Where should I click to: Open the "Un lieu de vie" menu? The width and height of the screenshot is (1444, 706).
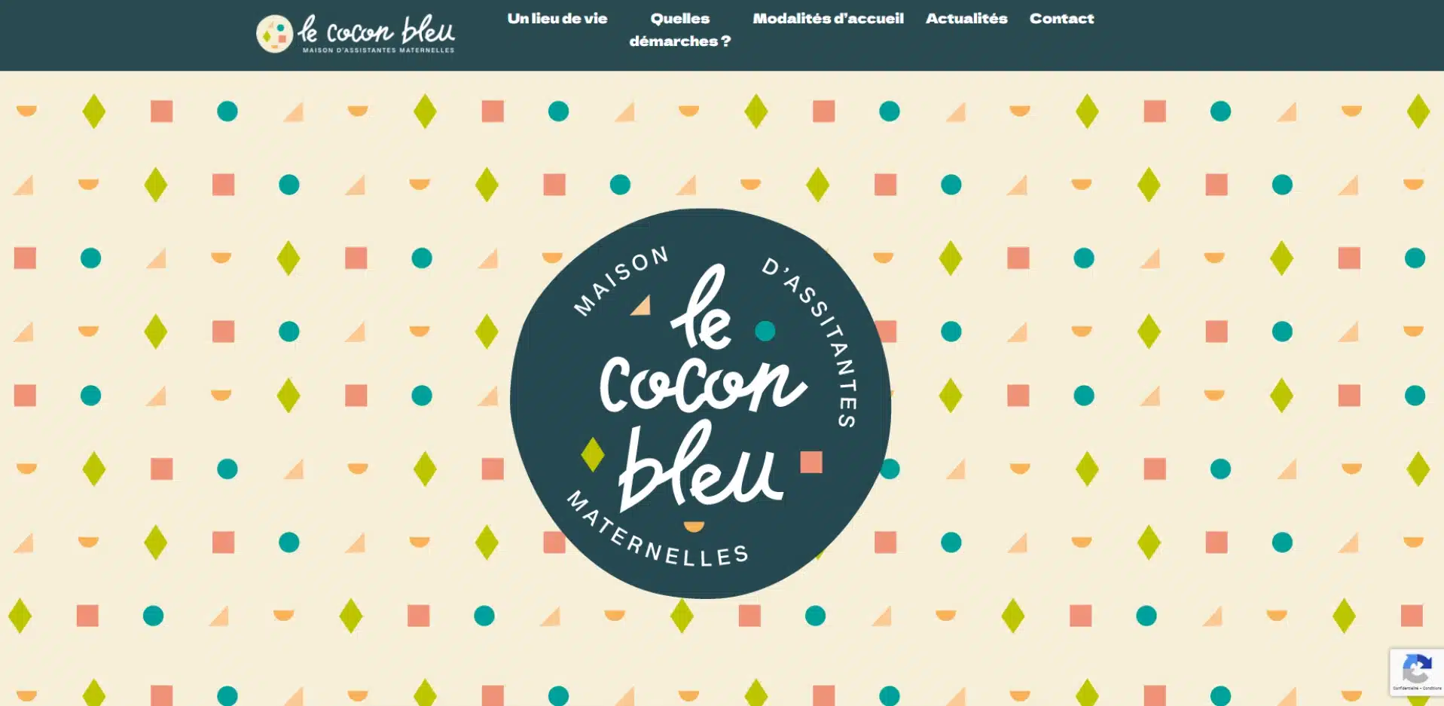pos(557,19)
